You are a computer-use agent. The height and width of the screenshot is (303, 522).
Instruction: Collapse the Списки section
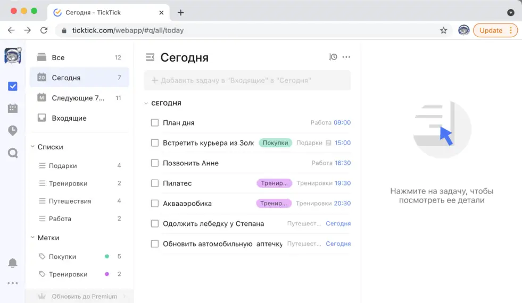coord(32,147)
